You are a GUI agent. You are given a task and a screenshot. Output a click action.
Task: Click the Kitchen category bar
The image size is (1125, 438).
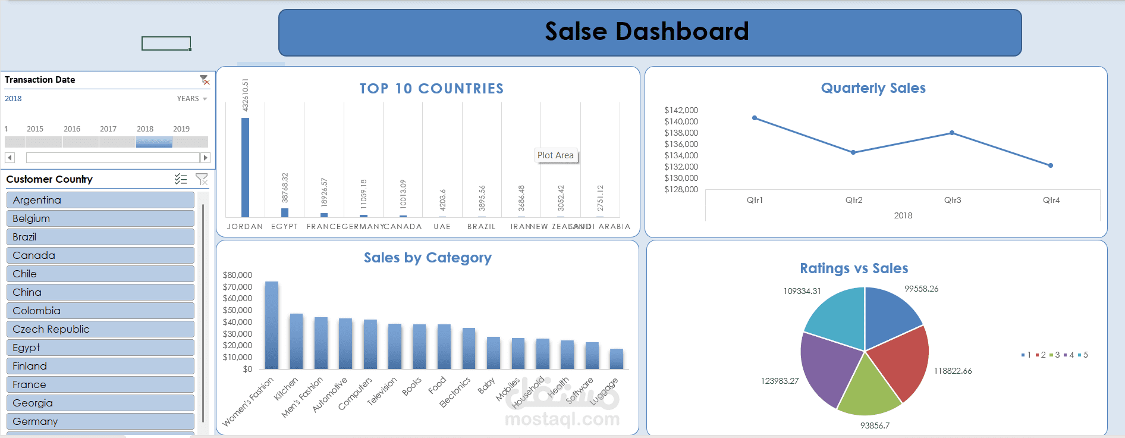click(x=296, y=341)
